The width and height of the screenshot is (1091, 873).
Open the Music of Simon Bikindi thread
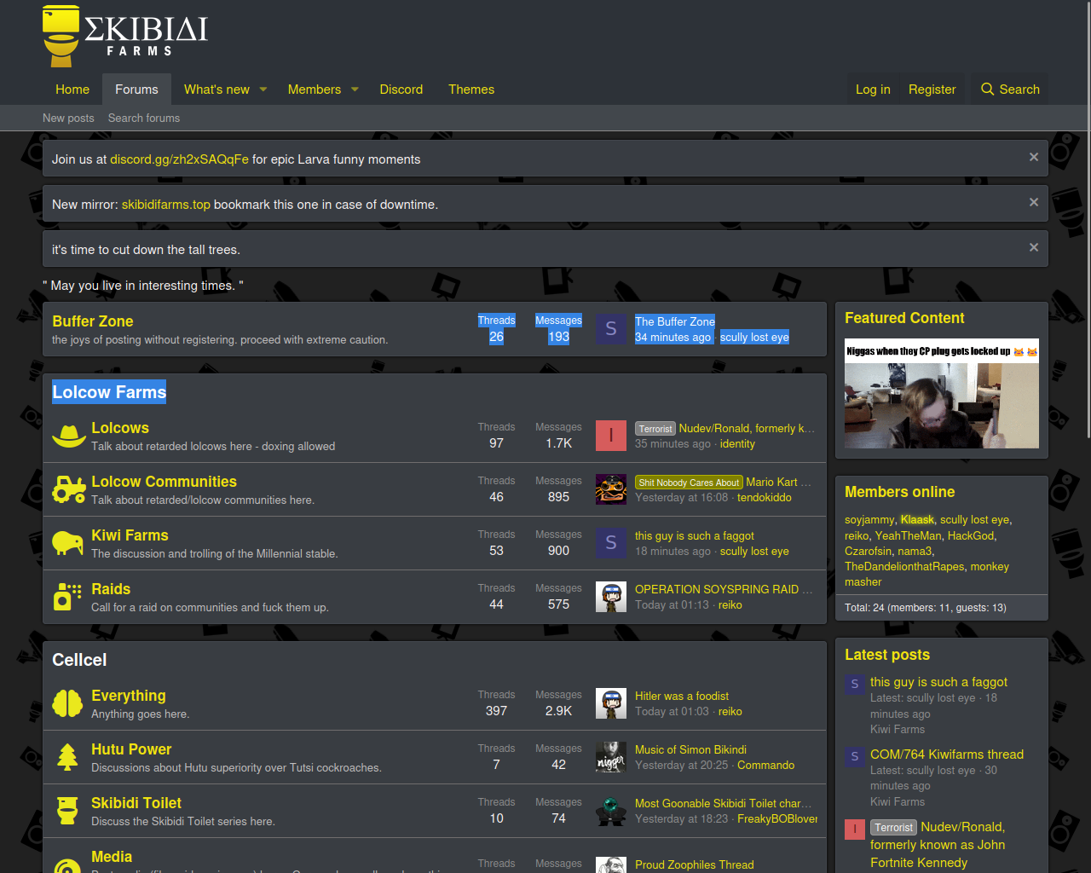coord(690,749)
